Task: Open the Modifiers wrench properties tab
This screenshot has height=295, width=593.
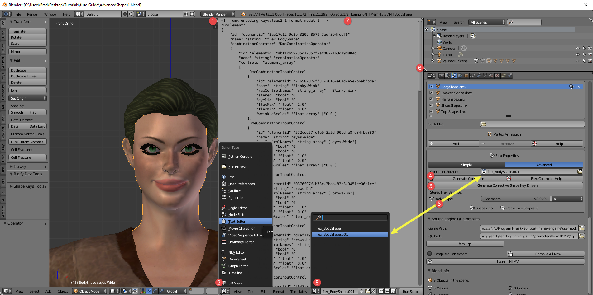Action: 479,76
